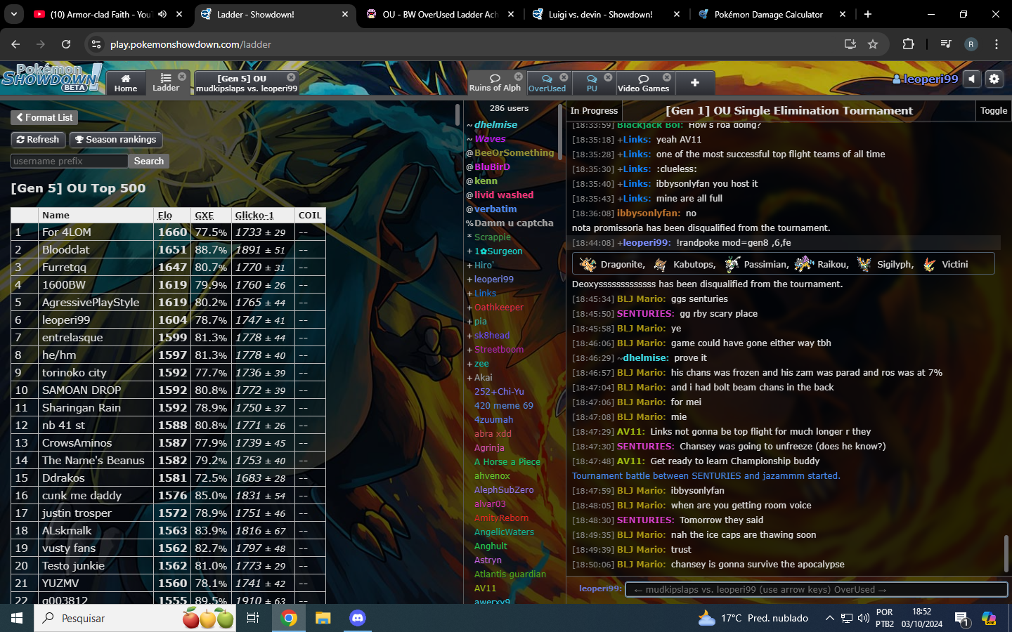Close the Ladder tab with X
The image size is (1012, 632).
pos(182,77)
